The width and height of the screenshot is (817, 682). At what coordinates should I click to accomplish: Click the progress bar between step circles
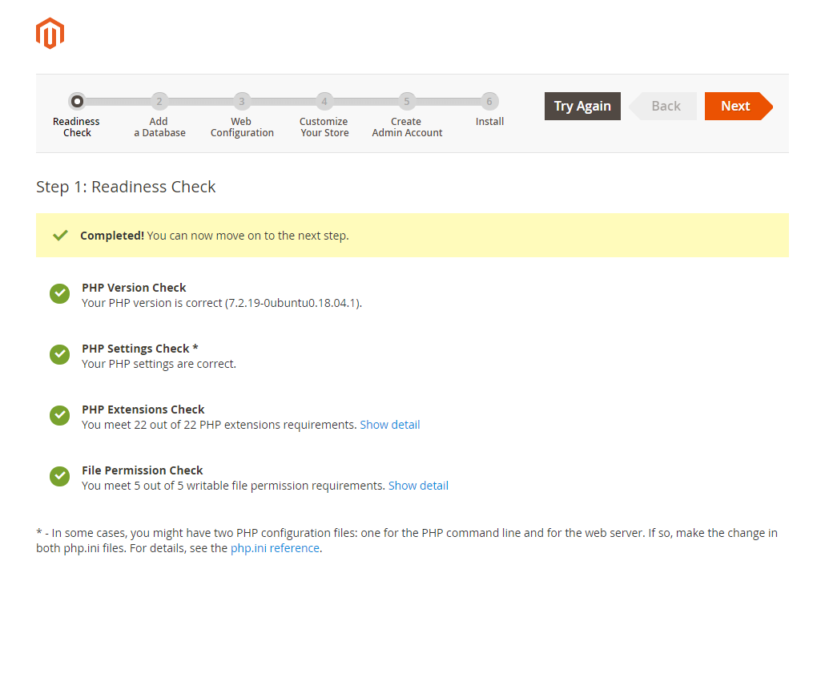(x=120, y=102)
